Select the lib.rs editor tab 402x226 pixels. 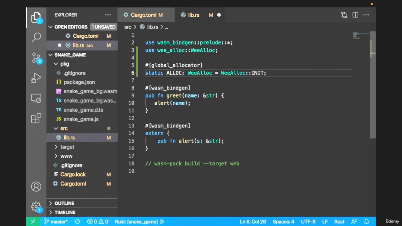click(193, 15)
